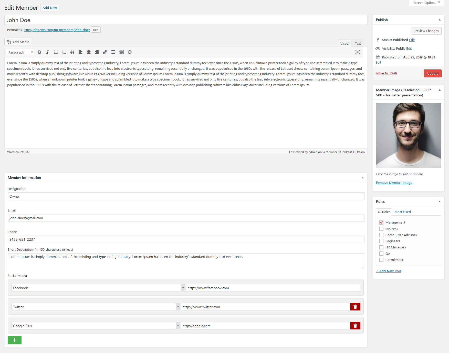The height and width of the screenshot is (353, 449).
Task: Click the permalink Edit button
Action: pyautogui.click(x=96, y=30)
